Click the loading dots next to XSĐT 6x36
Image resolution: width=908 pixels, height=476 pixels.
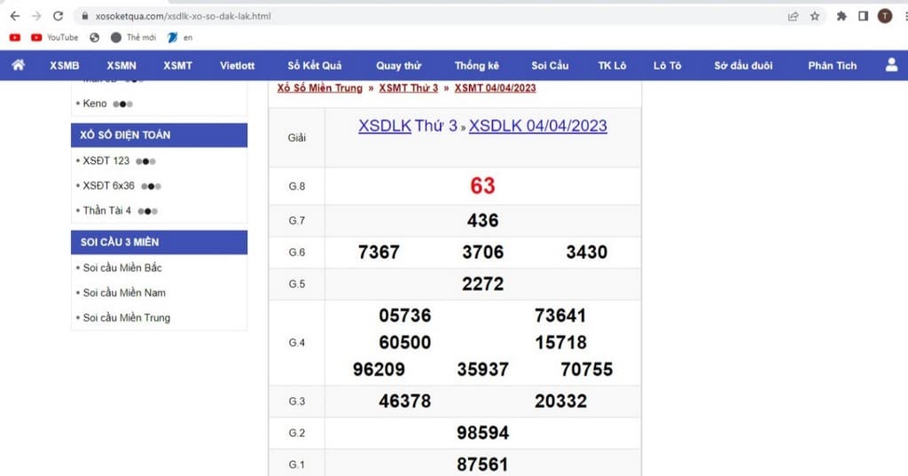151,186
